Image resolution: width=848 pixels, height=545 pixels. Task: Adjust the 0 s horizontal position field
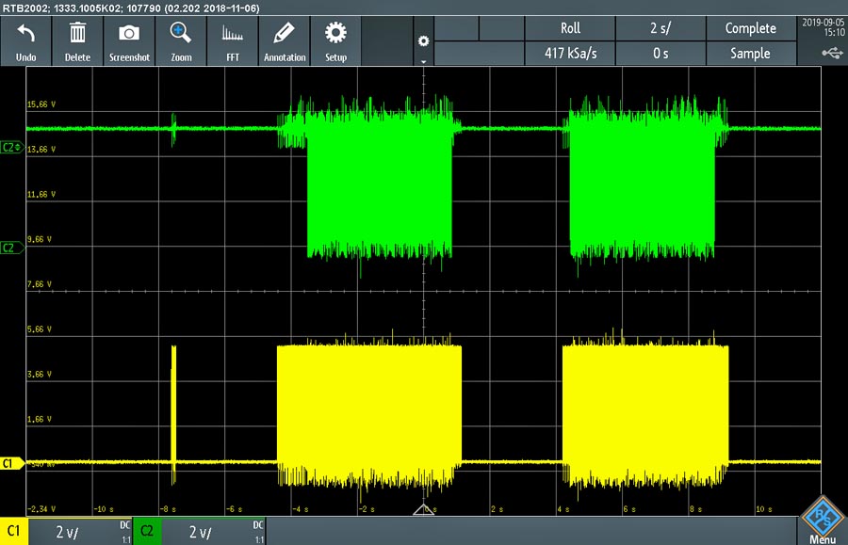660,54
